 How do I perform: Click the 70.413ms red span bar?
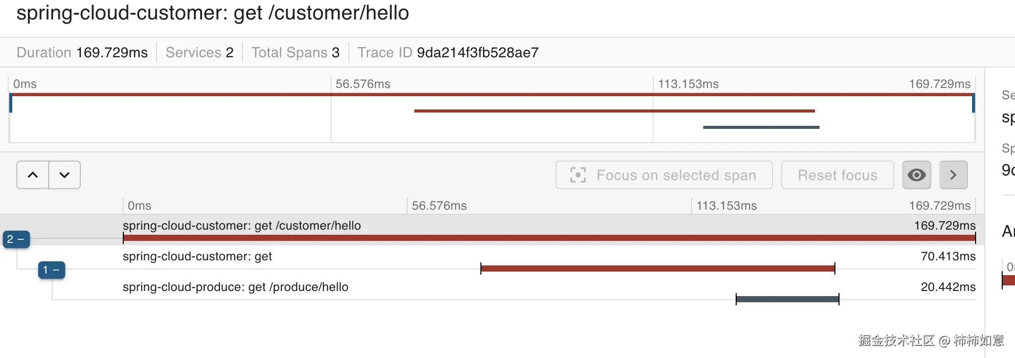coord(657,268)
